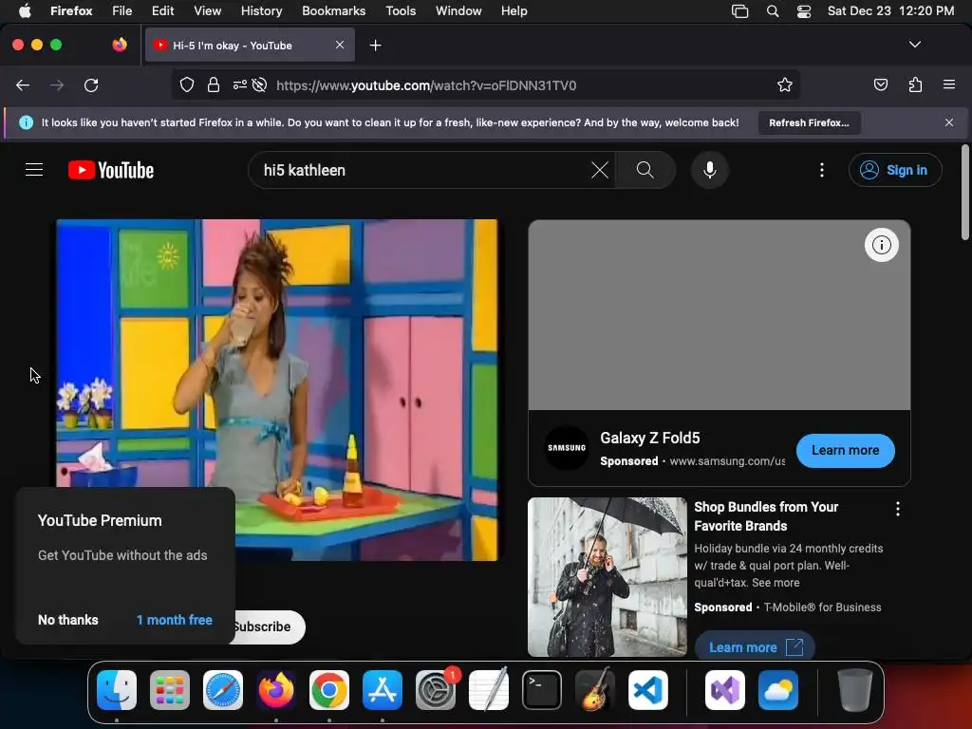
Task: Click the YouTube search magnifier button
Action: click(x=645, y=170)
